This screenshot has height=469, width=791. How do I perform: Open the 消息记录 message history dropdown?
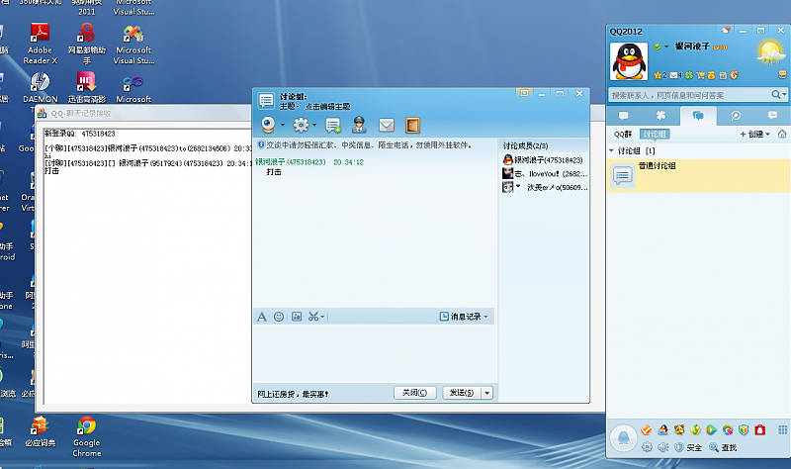click(464, 317)
